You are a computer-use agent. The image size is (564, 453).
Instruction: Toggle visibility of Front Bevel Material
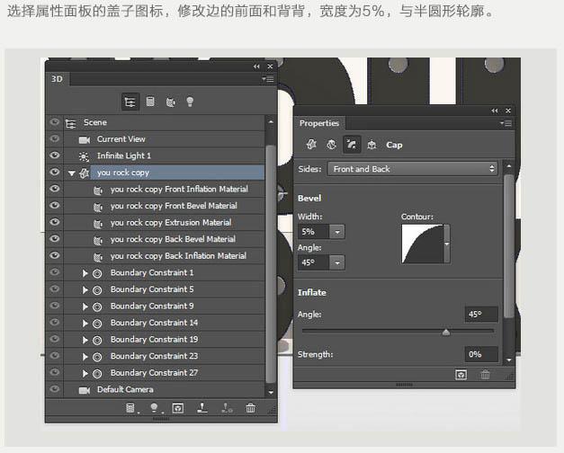pyautogui.click(x=55, y=206)
